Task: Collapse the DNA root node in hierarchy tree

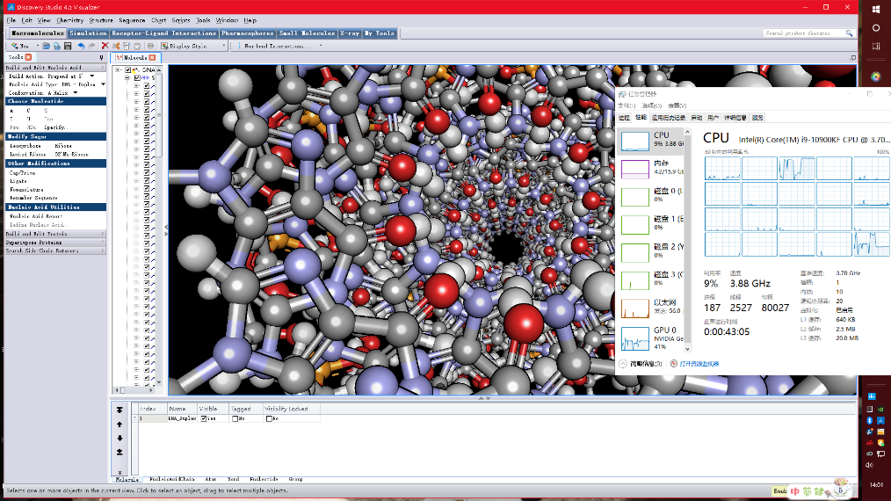Action: pos(119,69)
